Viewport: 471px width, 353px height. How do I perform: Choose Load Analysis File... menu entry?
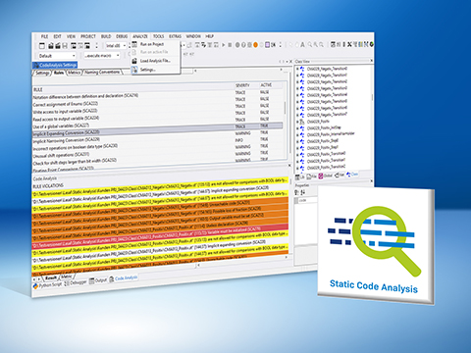pyautogui.click(x=155, y=61)
